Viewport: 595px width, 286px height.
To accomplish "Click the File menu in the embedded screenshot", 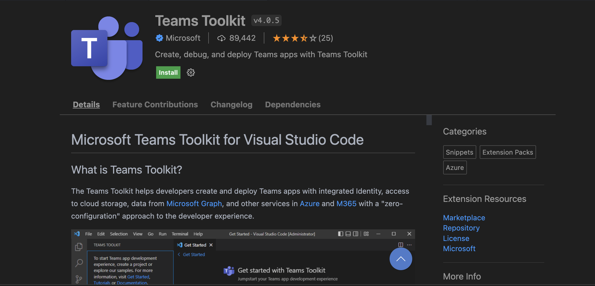I will [88, 234].
